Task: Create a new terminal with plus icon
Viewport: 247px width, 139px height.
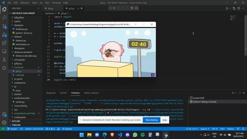Action: coord(233,93)
